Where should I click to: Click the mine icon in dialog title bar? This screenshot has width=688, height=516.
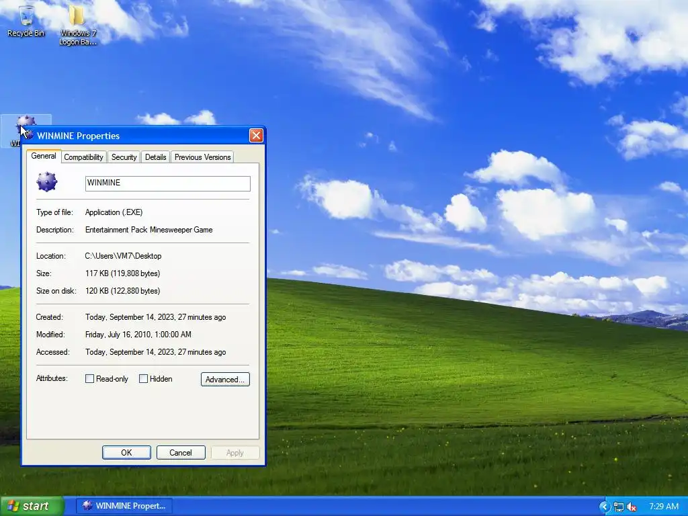pyautogui.click(x=30, y=135)
